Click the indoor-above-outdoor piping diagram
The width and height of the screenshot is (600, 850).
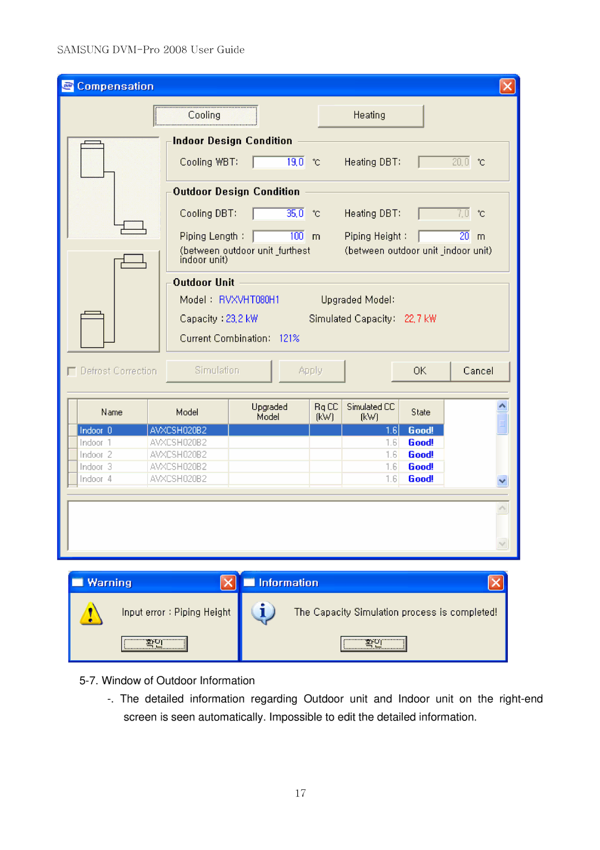[113, 301]
